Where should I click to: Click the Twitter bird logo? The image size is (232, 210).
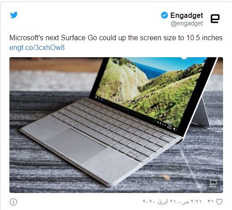[14, 15]
